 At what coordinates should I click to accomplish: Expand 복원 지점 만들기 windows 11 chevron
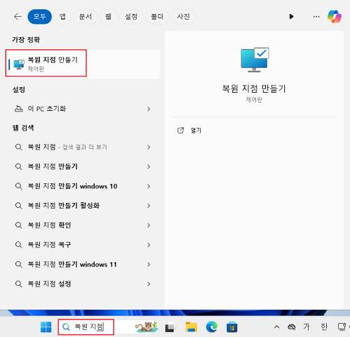click(149, 265)
